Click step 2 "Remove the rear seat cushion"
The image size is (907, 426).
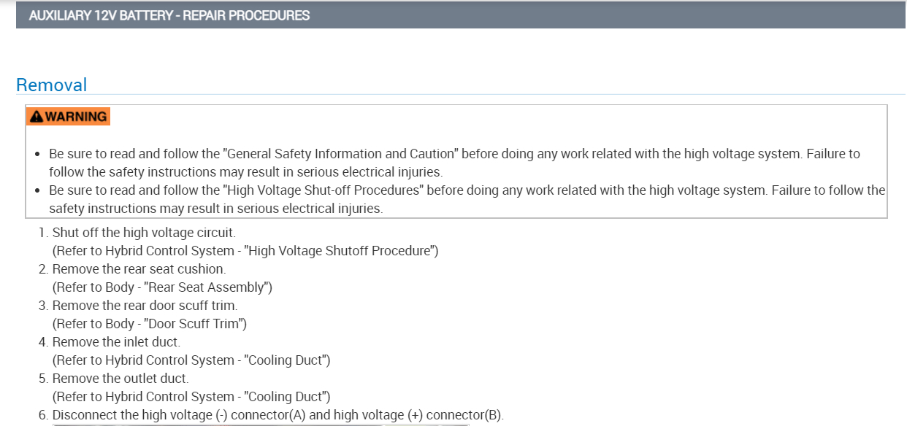pyautogui.click(x=139, y=269)
